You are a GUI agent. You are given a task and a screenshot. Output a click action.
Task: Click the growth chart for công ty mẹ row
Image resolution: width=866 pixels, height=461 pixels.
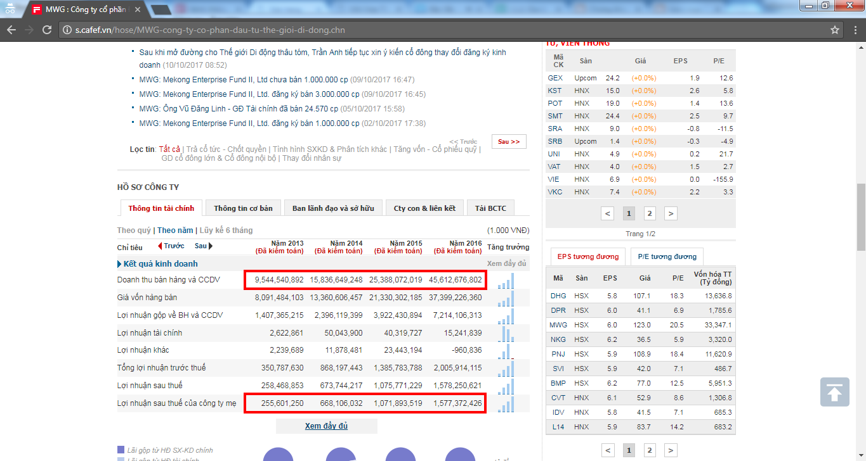pyautogui.click(x=507, y=403)
